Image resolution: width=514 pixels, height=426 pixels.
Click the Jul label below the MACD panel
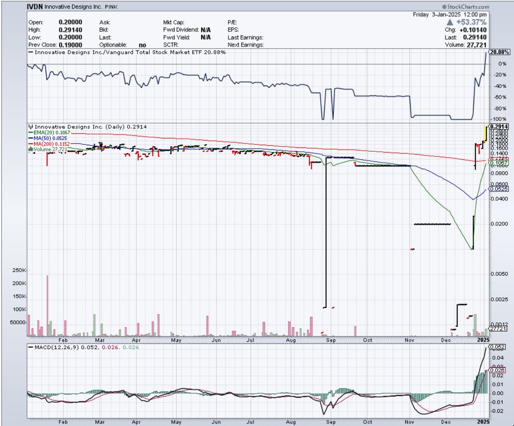click(x=251, y=422)
